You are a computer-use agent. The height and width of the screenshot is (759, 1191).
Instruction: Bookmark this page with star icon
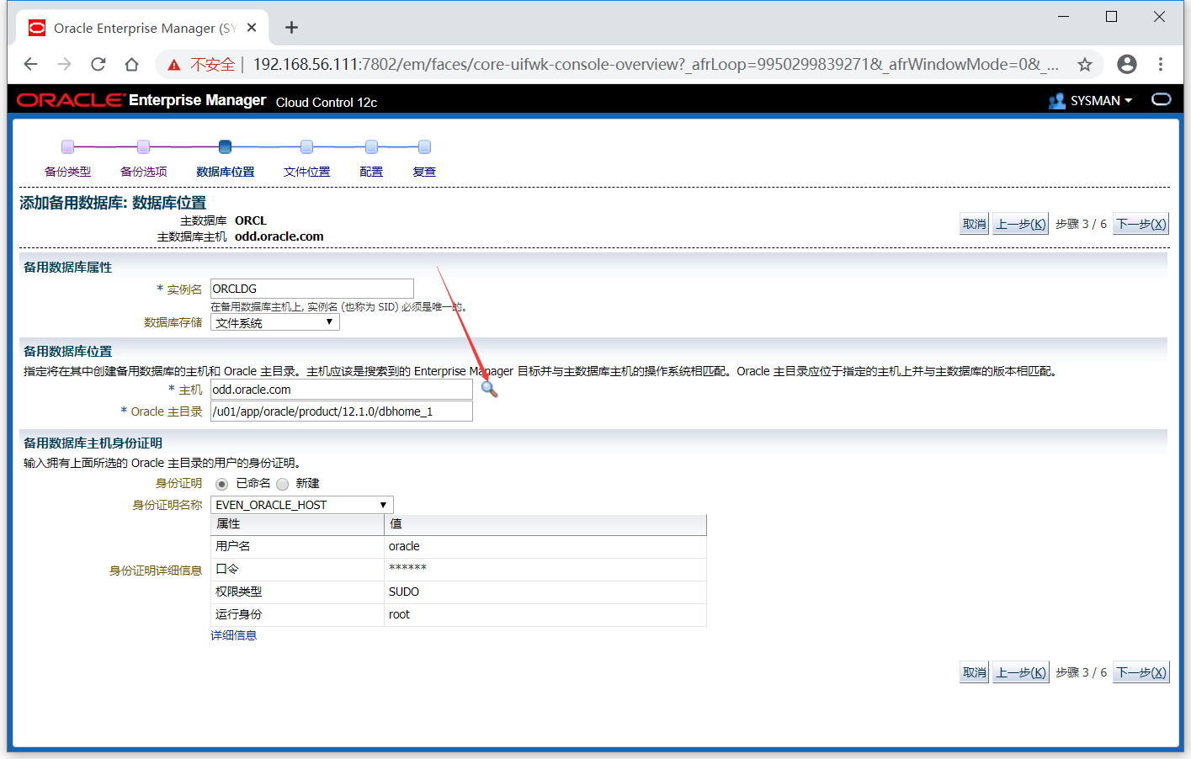coord(1085,64)
